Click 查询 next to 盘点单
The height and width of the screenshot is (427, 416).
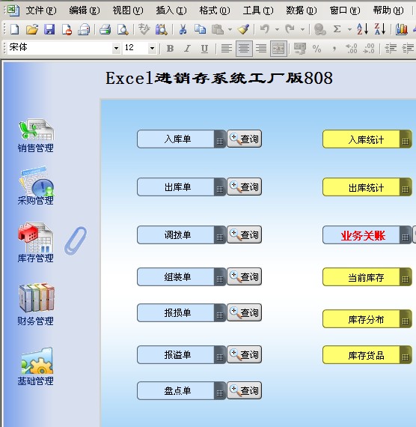pos(245,390)
